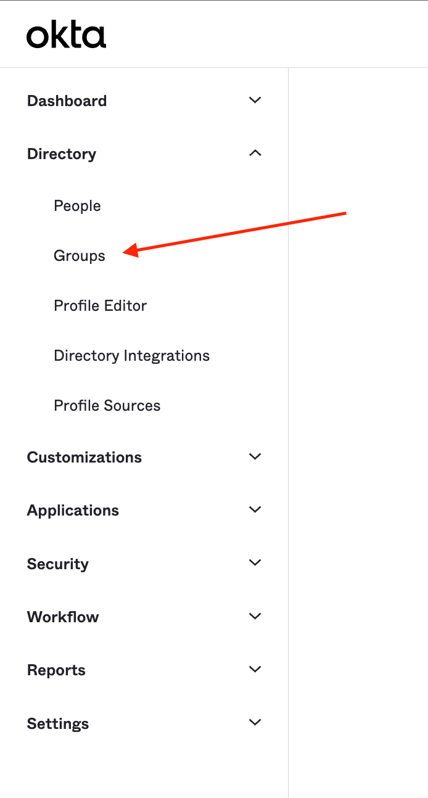The image size is (428, 798).
Task: Expand the Security chevron
Action: tap(255, 562)
